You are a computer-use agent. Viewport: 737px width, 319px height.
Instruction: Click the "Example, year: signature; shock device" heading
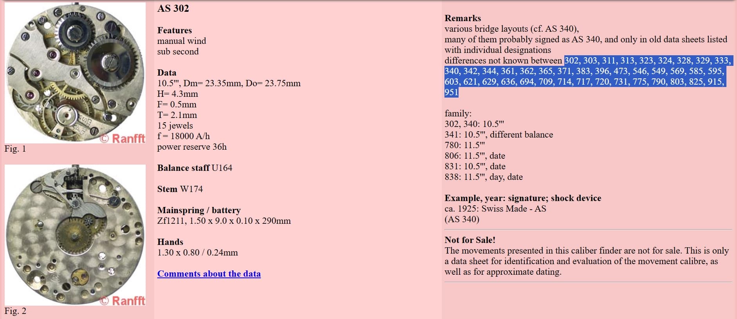(522, 198)
